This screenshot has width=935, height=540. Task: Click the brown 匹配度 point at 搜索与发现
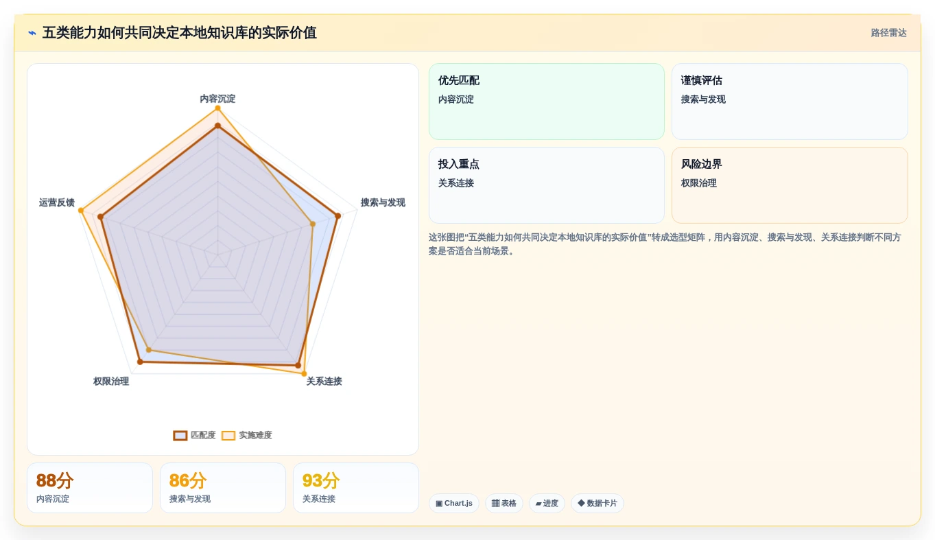tap(338, 216)
